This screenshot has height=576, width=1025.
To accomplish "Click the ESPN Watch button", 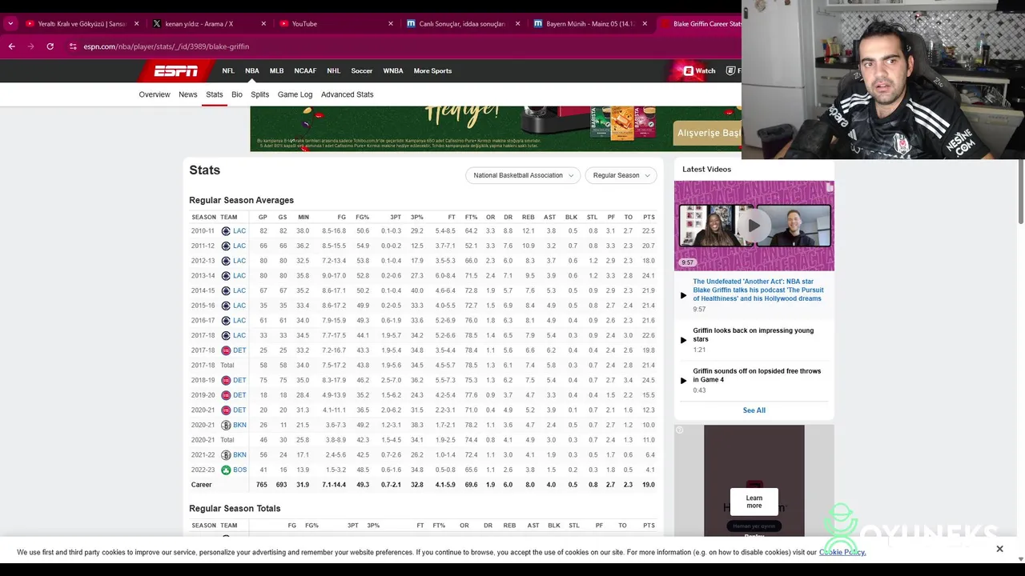I will pos(699,71).
